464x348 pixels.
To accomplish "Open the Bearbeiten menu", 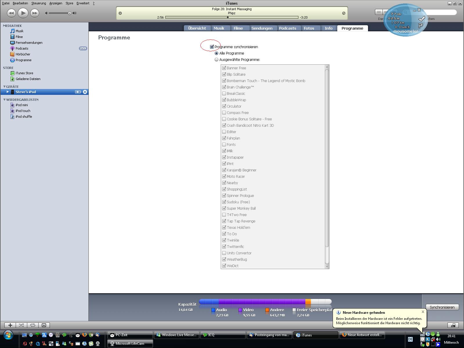I will (x=20, y=3).
